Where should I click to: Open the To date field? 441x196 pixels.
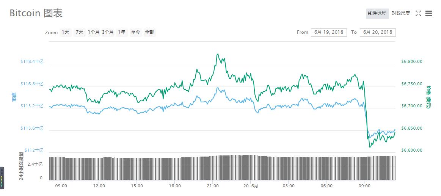(x=378, y=32)
